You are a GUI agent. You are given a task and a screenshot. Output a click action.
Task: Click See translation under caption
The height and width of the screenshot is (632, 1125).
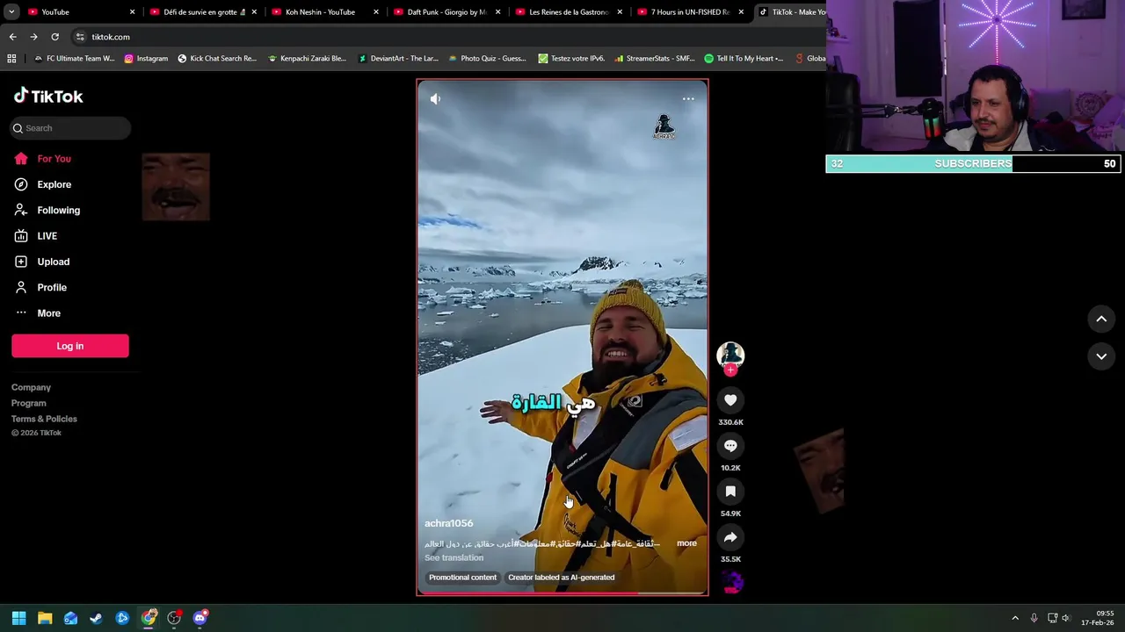(454, 557)
